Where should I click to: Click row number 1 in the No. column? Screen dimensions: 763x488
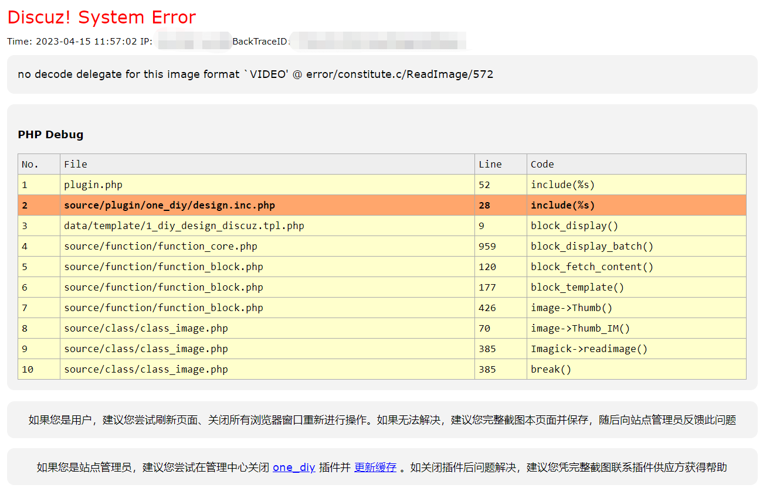coord(39,185)
